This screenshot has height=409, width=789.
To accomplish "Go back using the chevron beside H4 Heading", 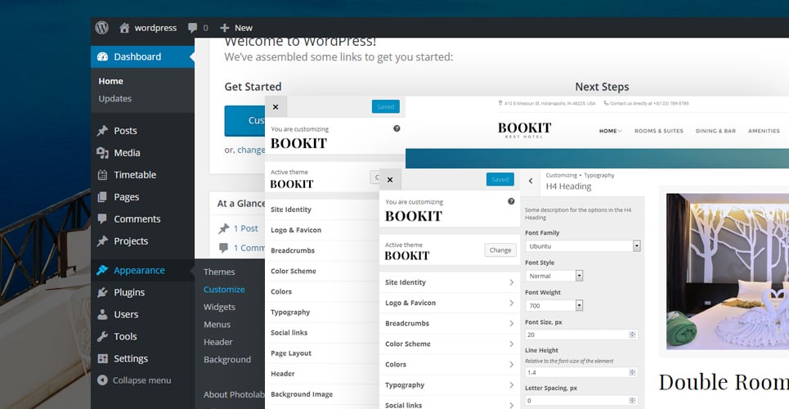I will click(x=531, y=181).
